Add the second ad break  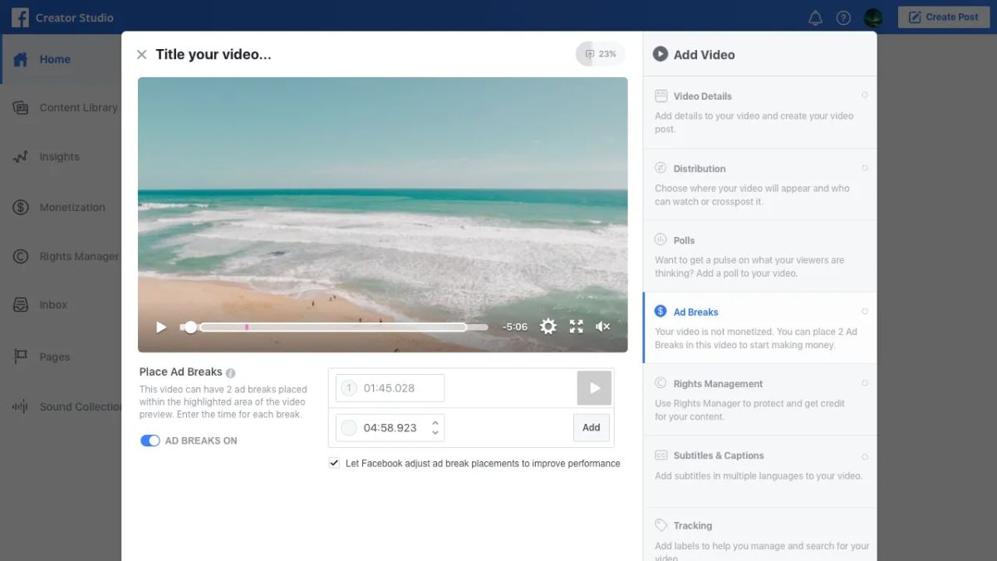tap(591, 427)
